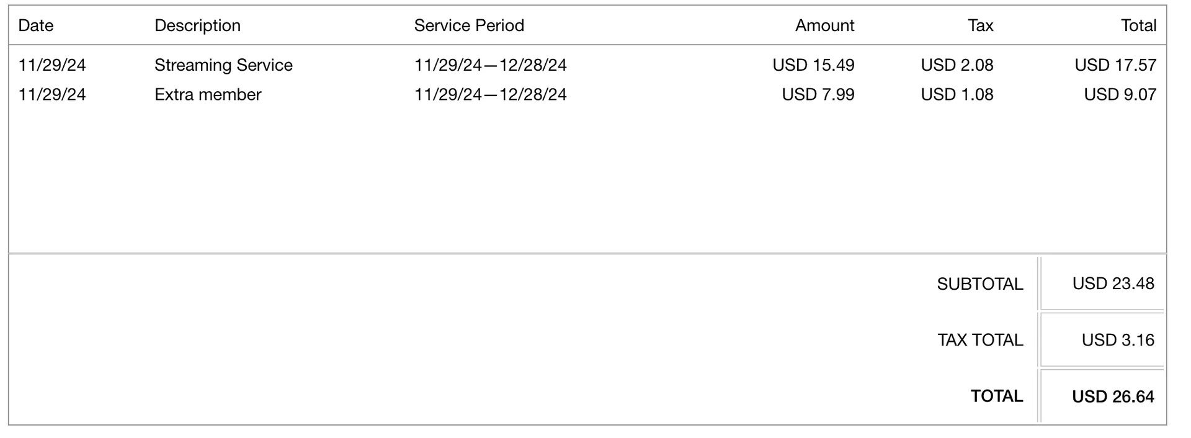Click the TAX TOTAL value USD 3.16
The height and width of the screenshot is (438, 1191).
(1118, 340)
